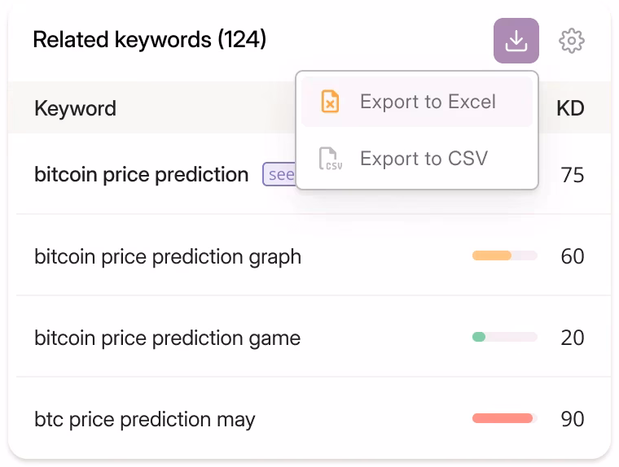This screenshot has width=619, height=467.
Task: Click the purple download export button
Action: click(x=516, y=41)
